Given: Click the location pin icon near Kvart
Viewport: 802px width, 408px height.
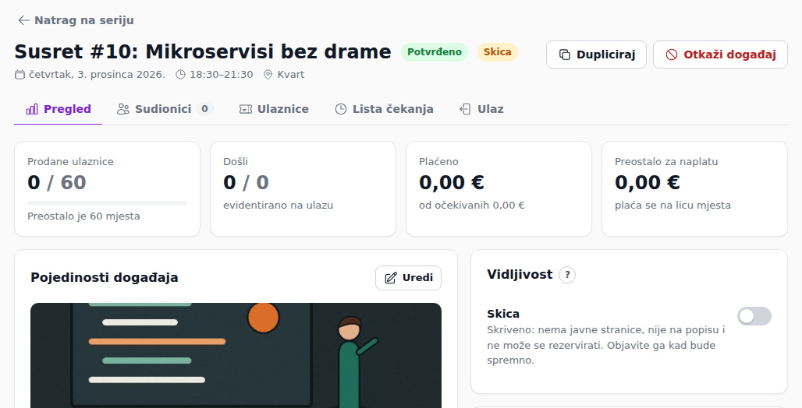Looking at the screenshot, I should click(x=268, y=75).
